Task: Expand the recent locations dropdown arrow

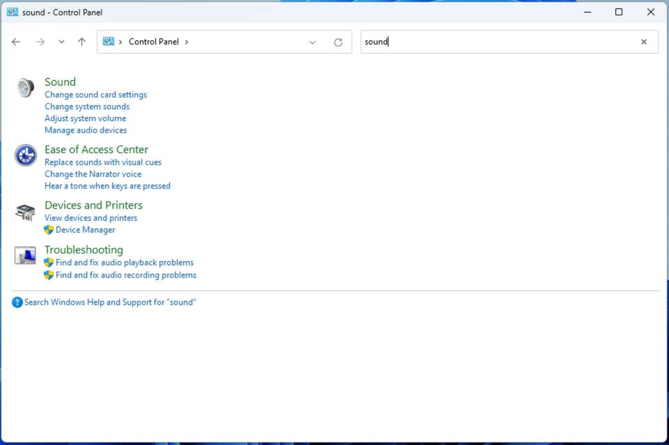Action: 61,42
